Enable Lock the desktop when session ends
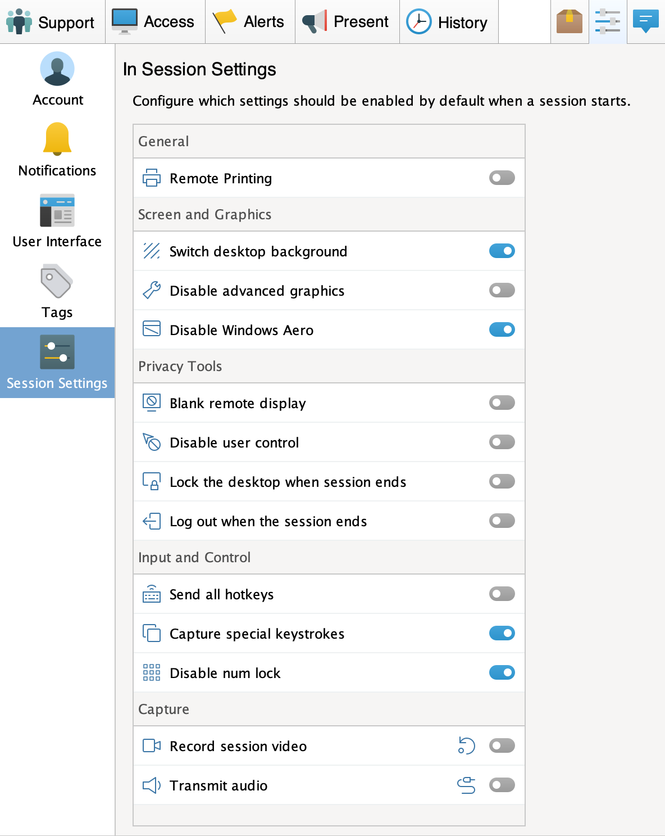 [502, 481]
